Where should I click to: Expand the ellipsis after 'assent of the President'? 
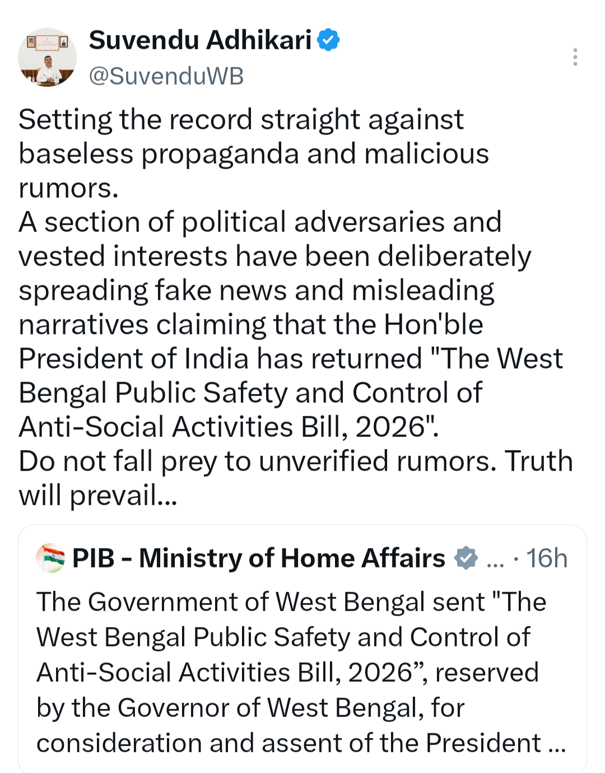point(557,747)
